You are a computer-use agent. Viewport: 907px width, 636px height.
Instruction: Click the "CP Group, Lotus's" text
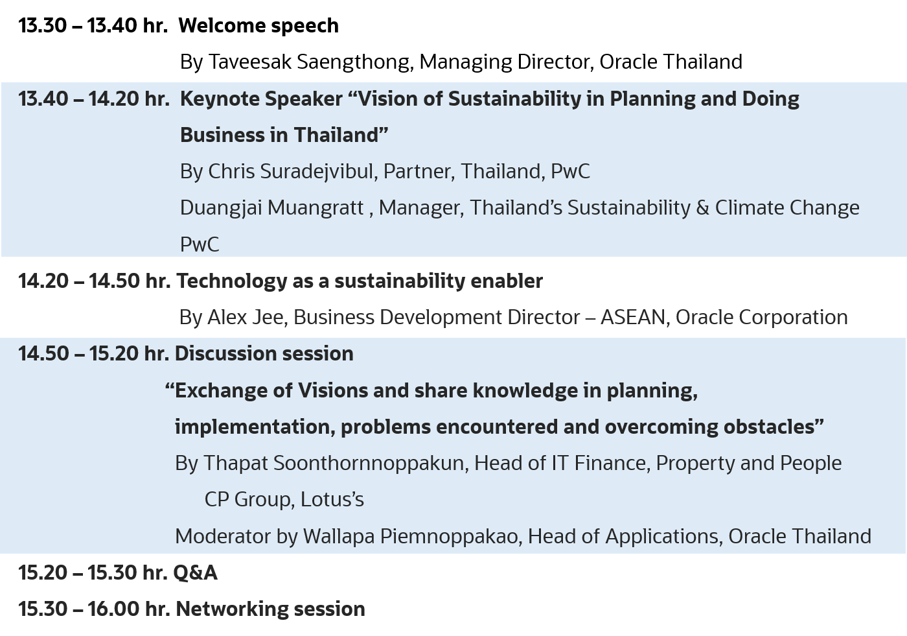point(284,500)
